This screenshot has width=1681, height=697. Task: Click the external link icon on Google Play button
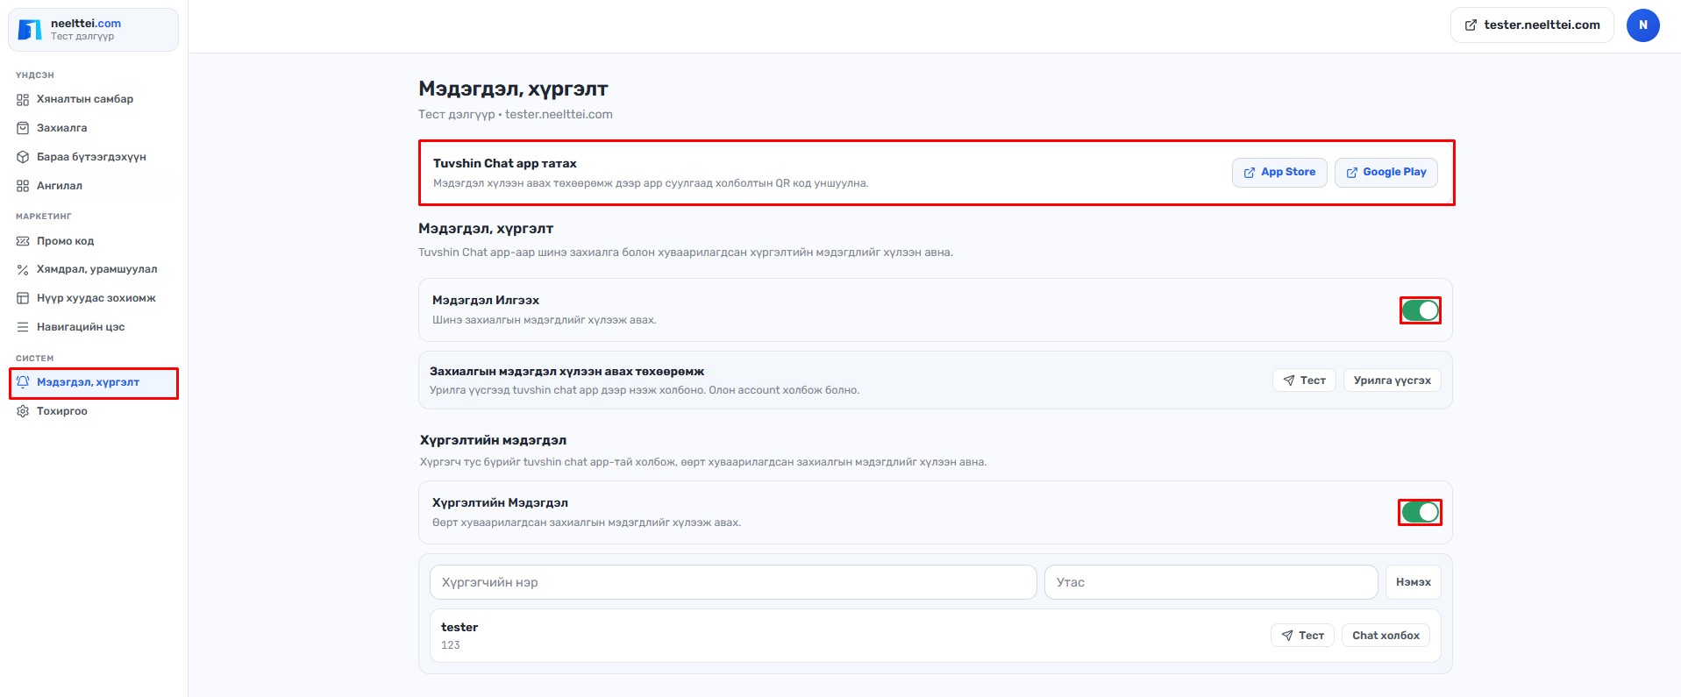pos(1351,173)
